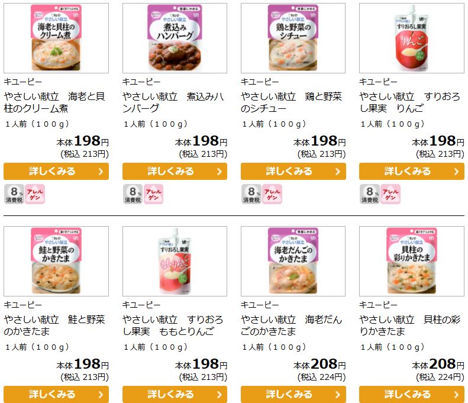Click product title やさしい献立 鮭と野菜のかきたま

[x=54, y=325]
